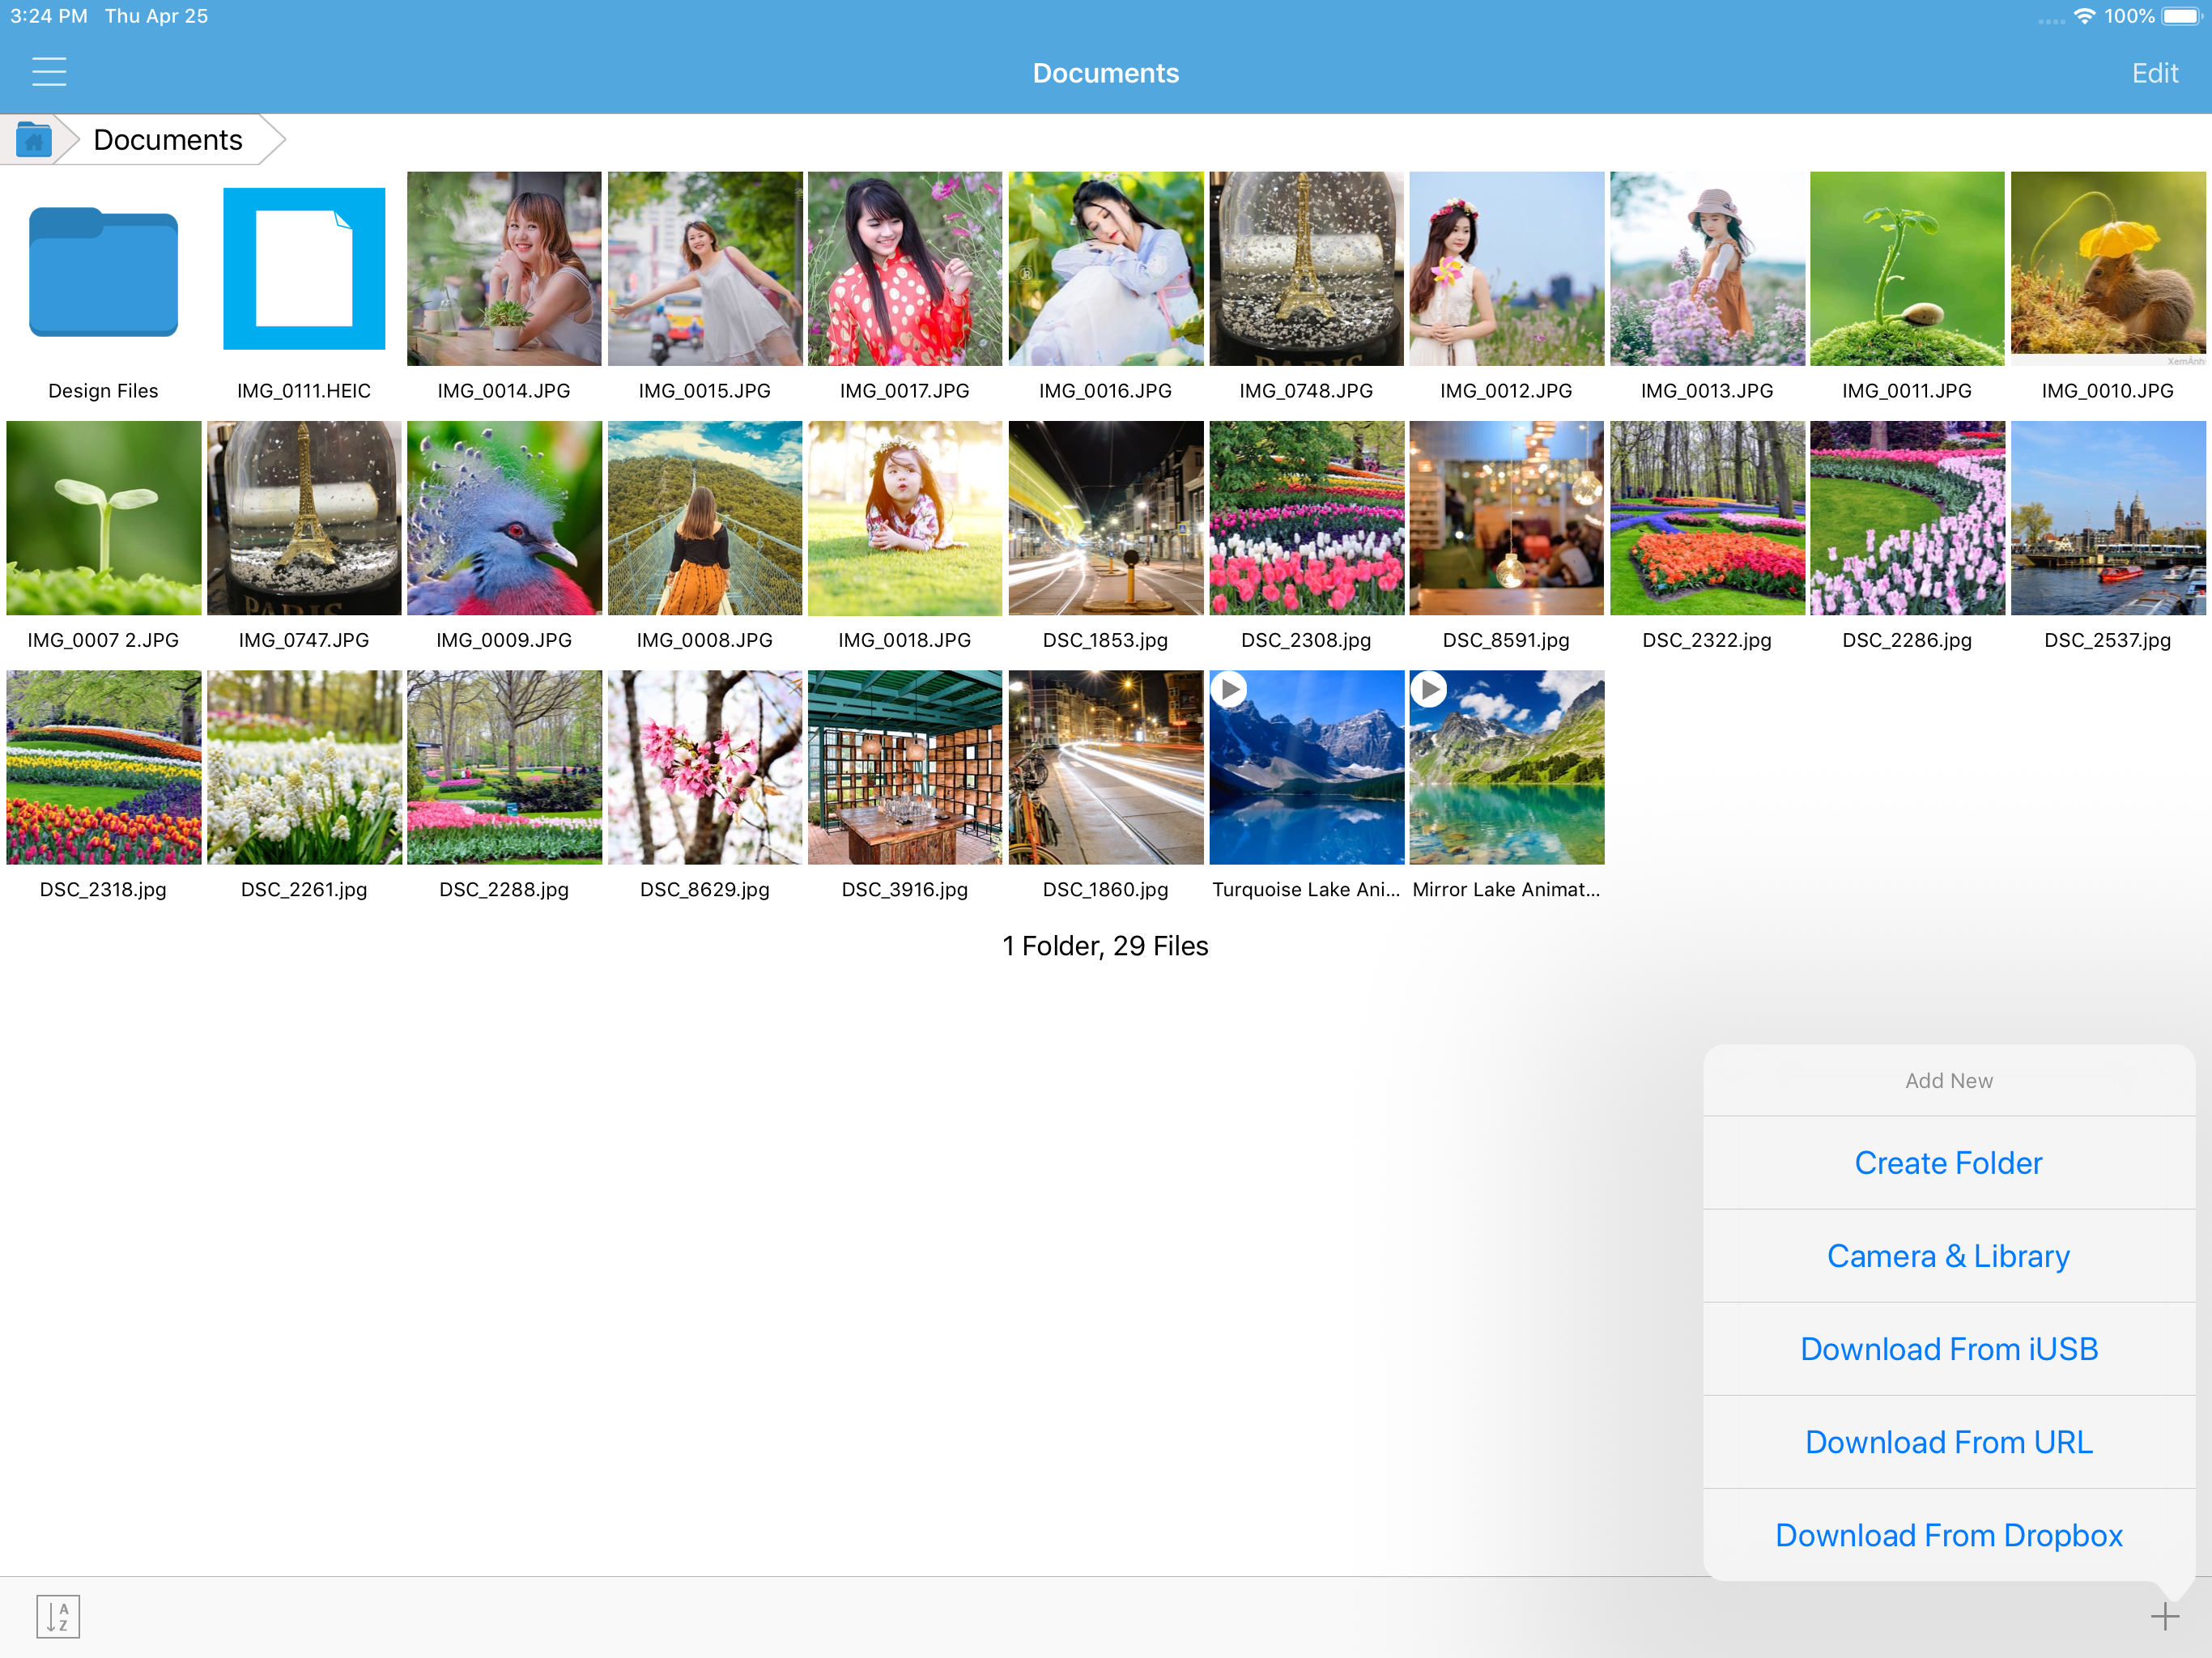The height and width of the screenshot is (1658, 2212).
Task: Open IMG_0013.JPG thumbnail
Action: pos(1707,269)
